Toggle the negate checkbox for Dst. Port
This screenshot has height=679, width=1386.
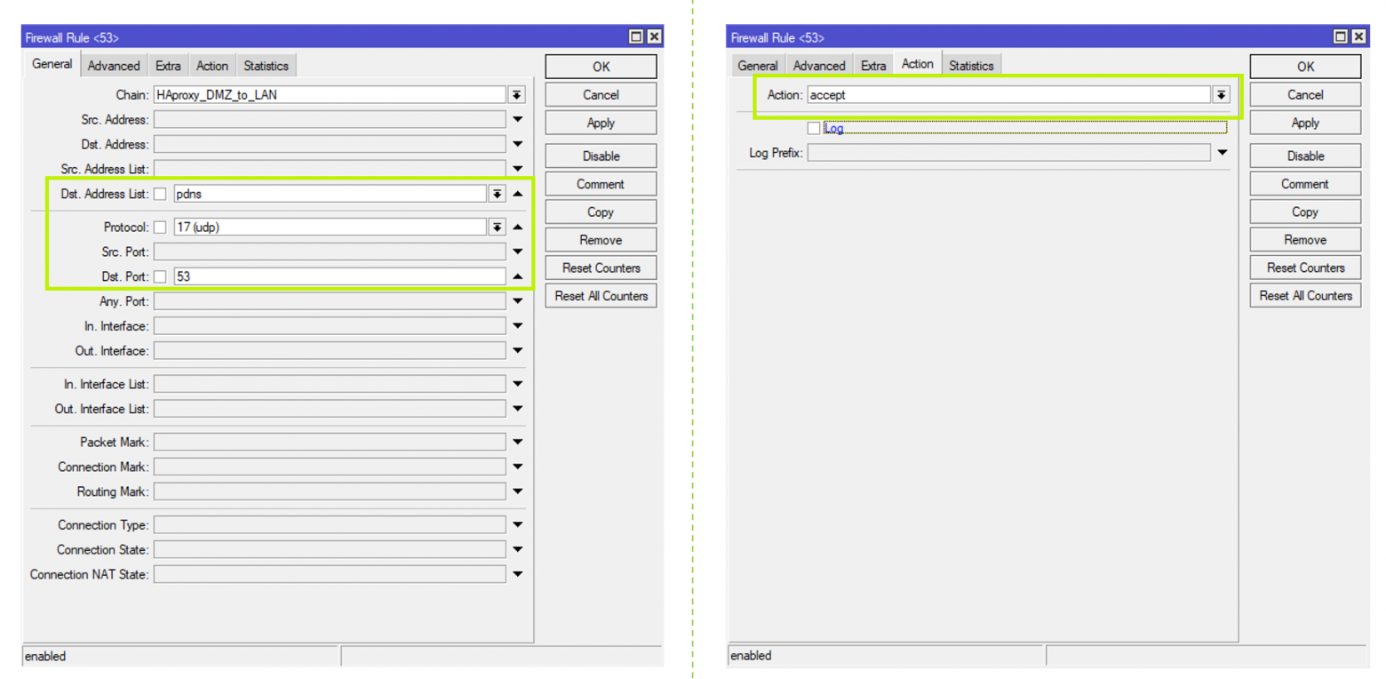click(x=160, y=276)
